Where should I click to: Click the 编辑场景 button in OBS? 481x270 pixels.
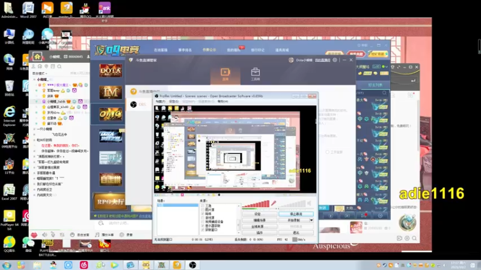260,220
